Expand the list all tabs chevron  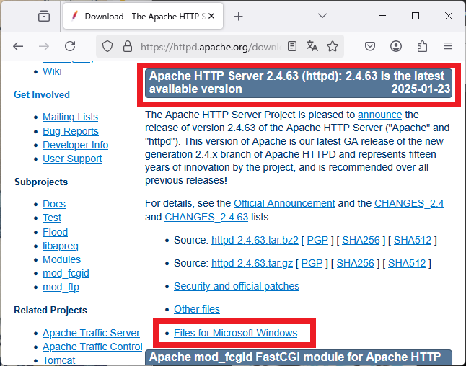tap(322, 15)
